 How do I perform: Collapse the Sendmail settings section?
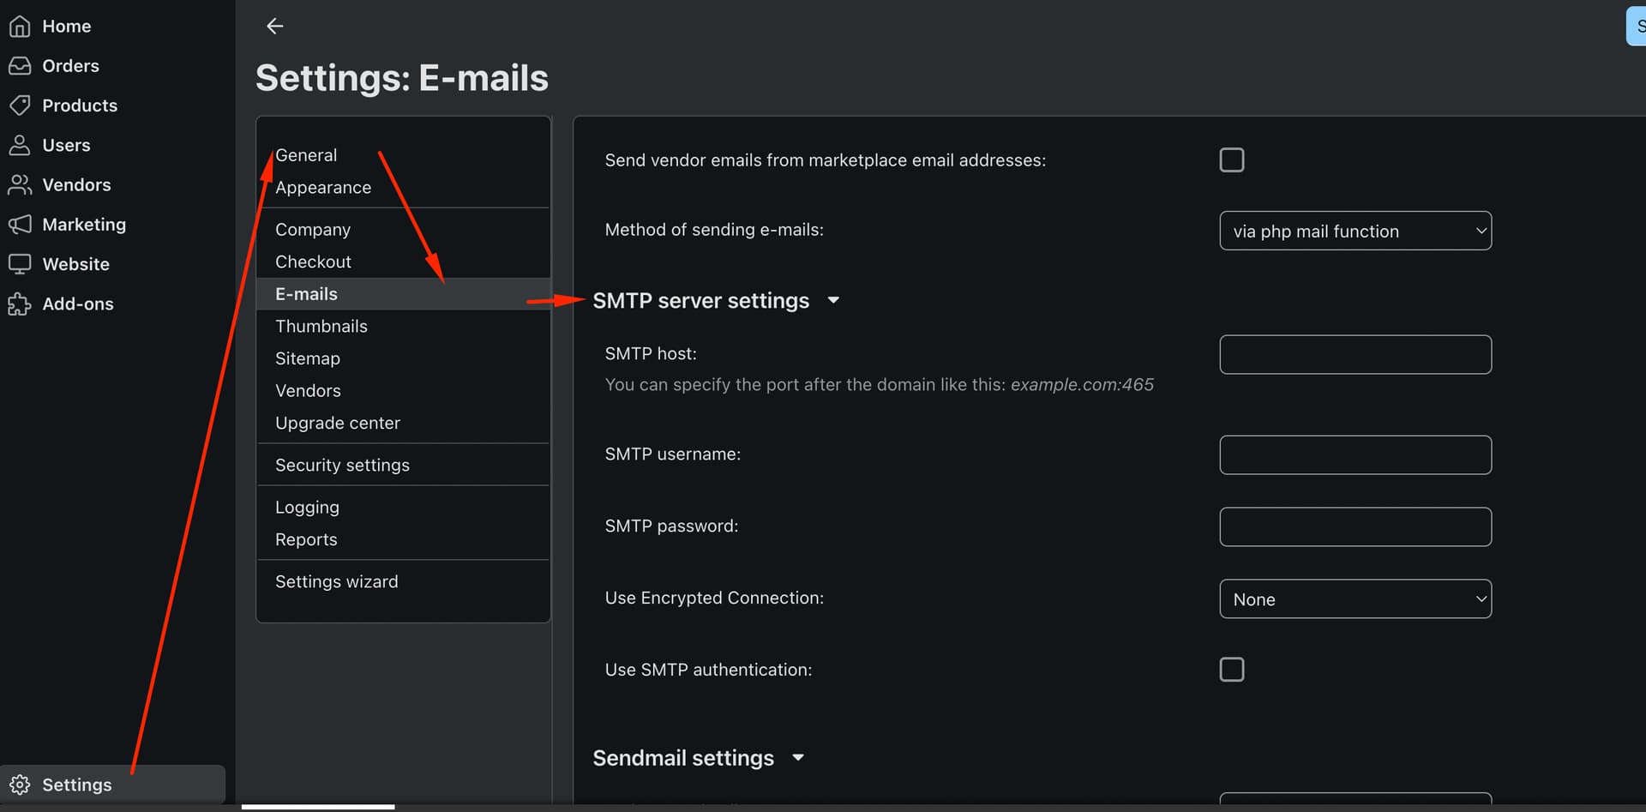pos(798,758)
